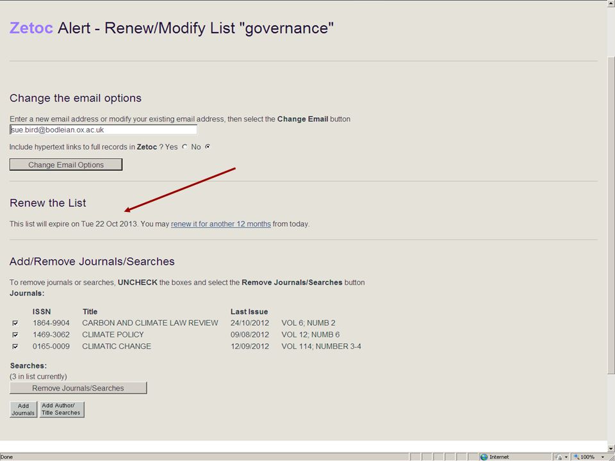Click the vertical scrollbar thumb
The width and height of the screenshot is (615, 461).
click(611, 216)
